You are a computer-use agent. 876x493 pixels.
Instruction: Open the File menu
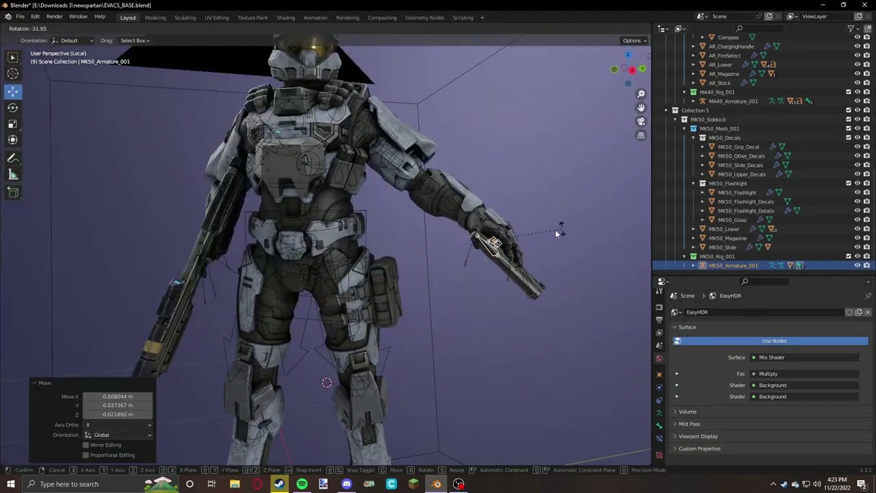coord(20,16)
